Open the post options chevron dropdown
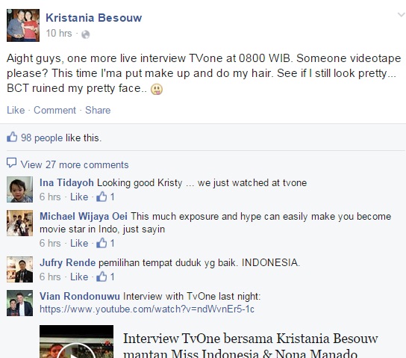The width and height of the screenshot is (406, 358). click(402, 15)
